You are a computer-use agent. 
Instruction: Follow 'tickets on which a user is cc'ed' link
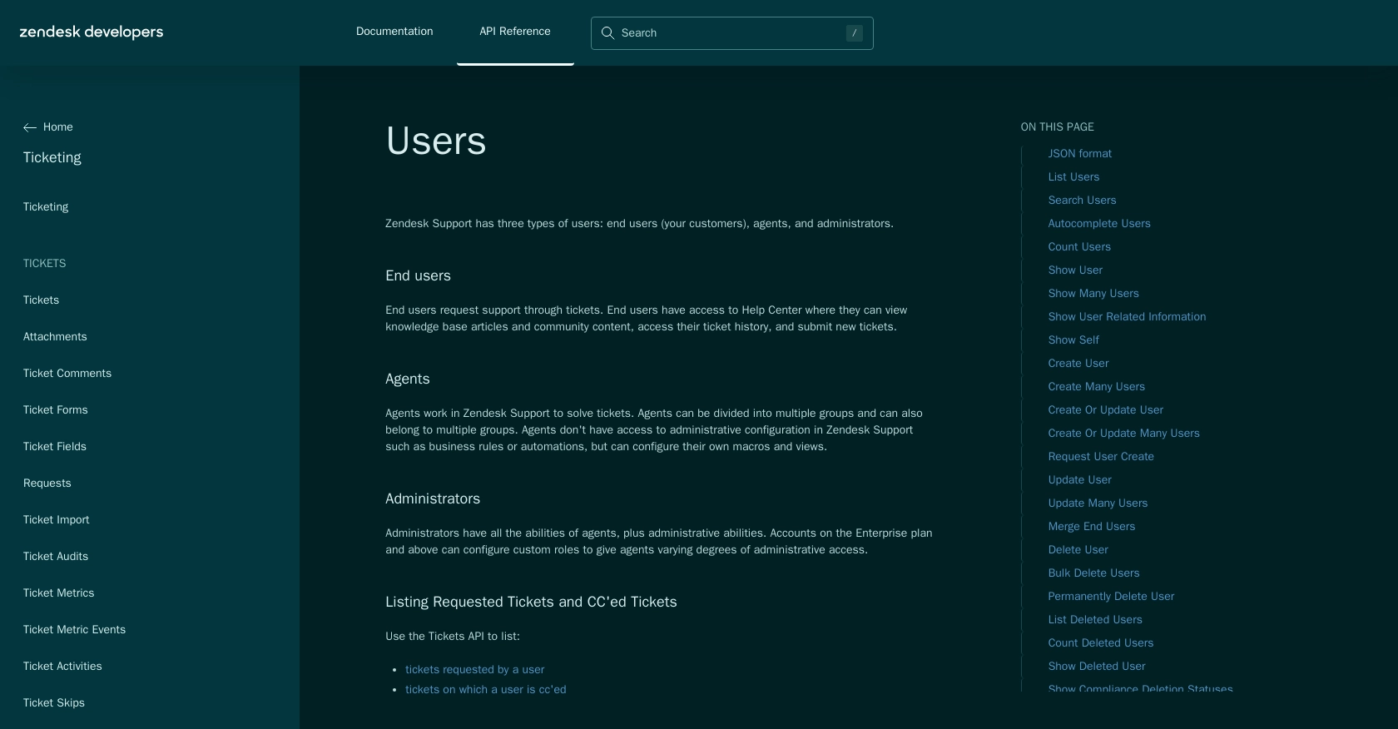click(x=486, y=690)
